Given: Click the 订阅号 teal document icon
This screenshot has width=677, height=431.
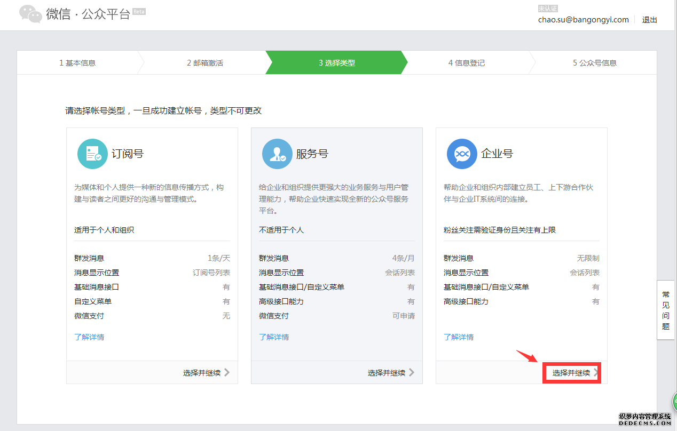Looking at the screenshot, I should pos(92,154).
